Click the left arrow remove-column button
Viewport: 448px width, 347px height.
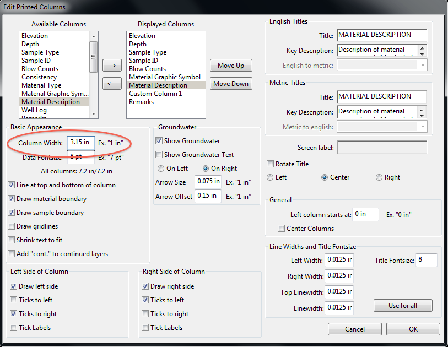pos(112,84)
